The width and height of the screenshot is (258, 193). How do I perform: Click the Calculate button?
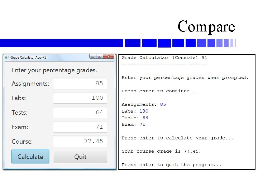30,157
